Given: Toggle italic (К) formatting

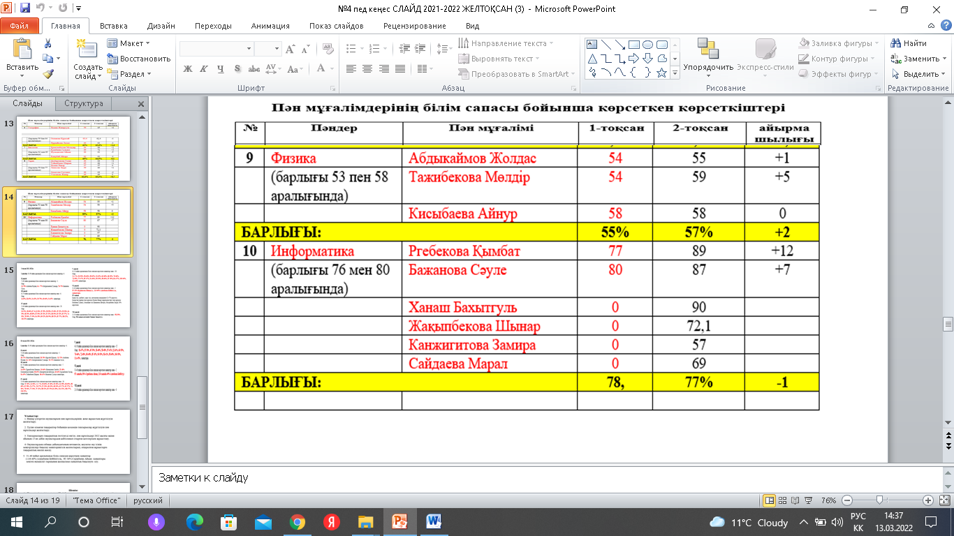Looking at the screenshot, I should pyautogui.click(x=203, y=68).
